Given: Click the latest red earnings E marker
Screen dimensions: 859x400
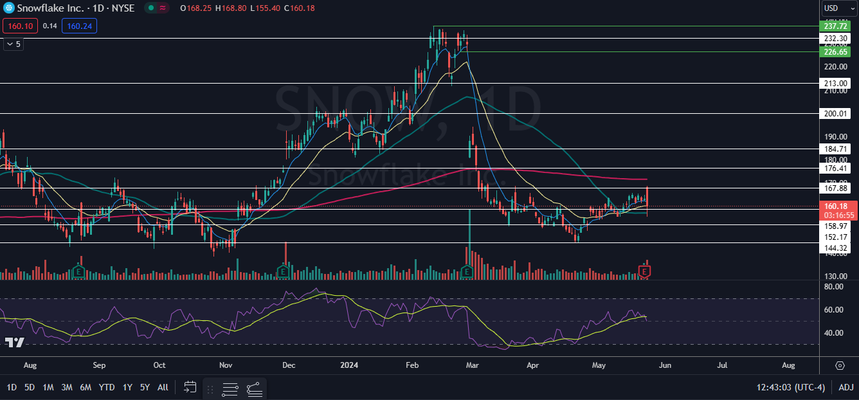Looking at the screenshot, I should 645,273.
